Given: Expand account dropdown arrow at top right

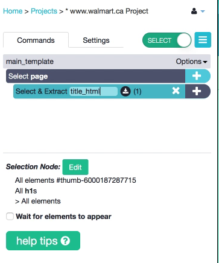Looking at the screenshot, I should coord(203,11).
